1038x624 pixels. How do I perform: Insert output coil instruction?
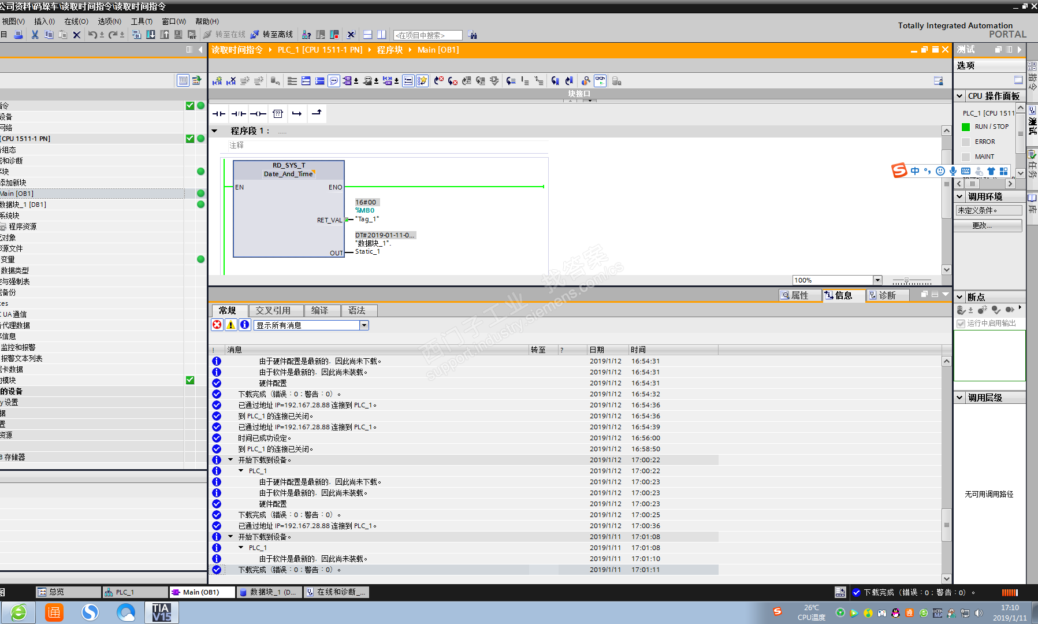click(258, 114)
